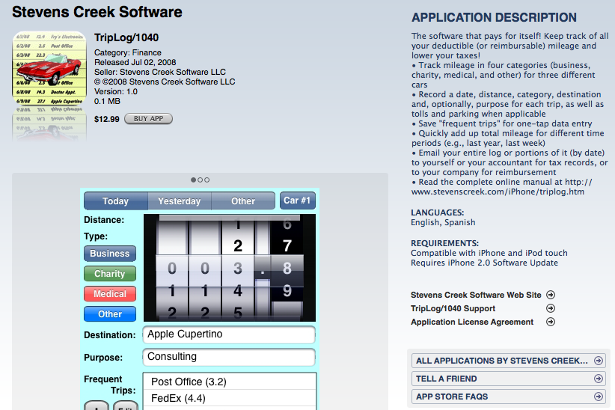Viewport: 615px width, 410px height.
Task: Click the tens digit wheel of distance
Action: pyautogui.click(x=205, y=269)
